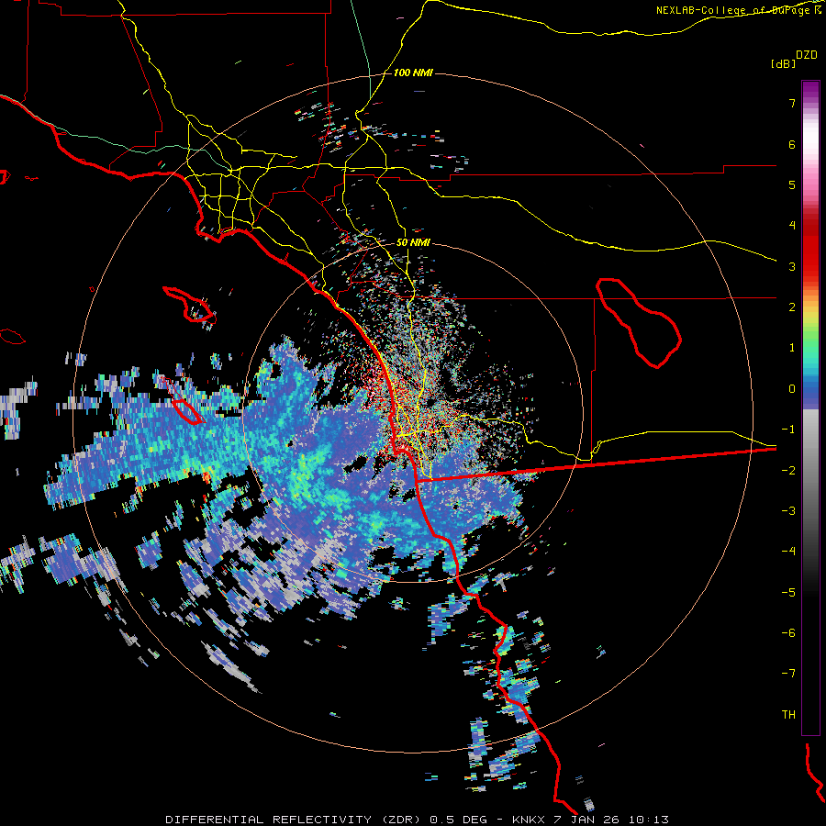
Task: Click the -1 value on the scale
Action: (788, 430)
